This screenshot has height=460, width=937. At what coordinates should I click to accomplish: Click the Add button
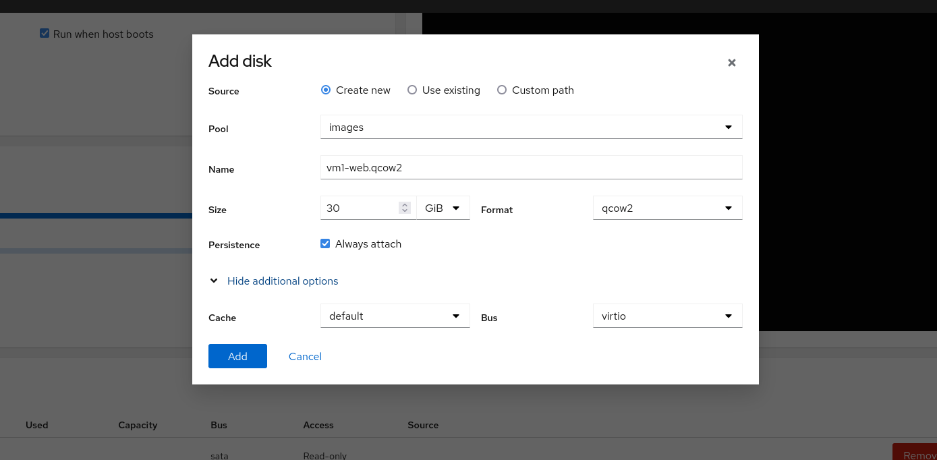[237, 356]
